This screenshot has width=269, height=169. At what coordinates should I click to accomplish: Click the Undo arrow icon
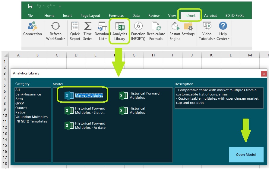39,6
